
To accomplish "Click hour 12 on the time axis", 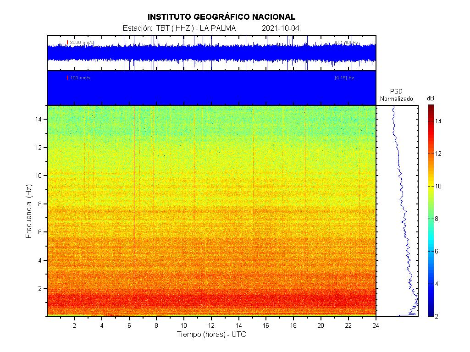I will [x=211, y=325].
